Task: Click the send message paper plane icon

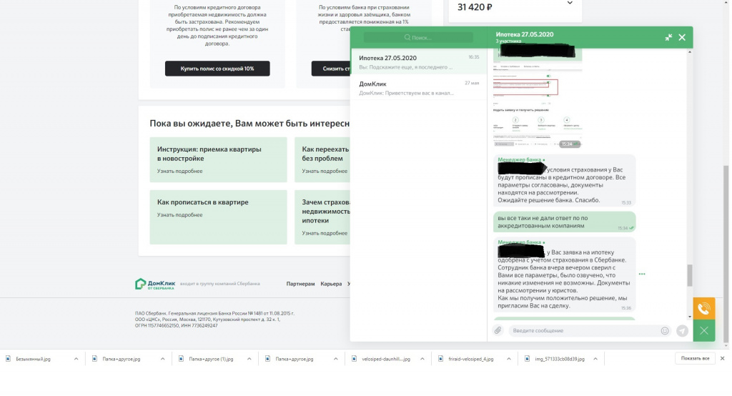Action: point(682,331)
